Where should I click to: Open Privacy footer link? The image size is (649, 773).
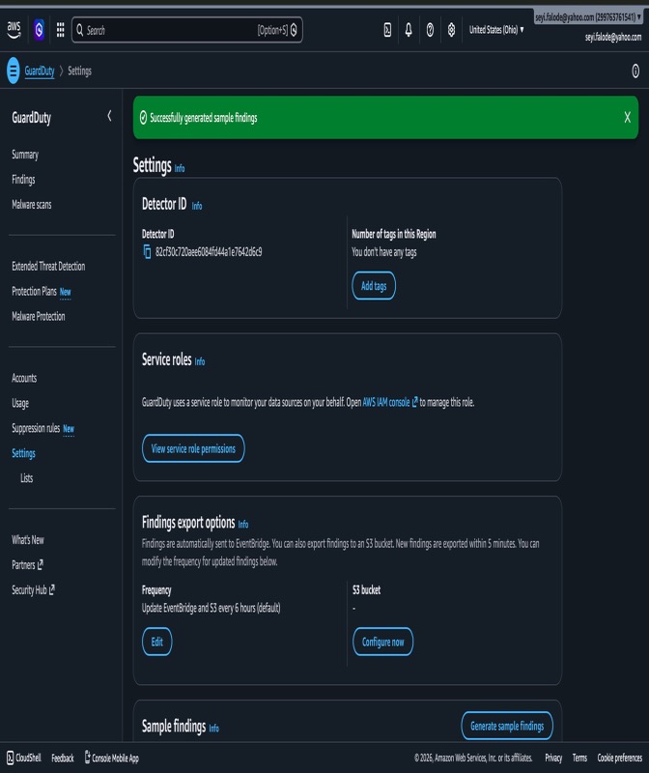point(553,758)
